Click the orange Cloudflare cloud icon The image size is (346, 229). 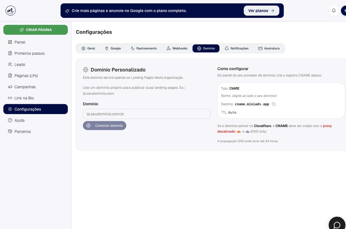tap(239, 132)
